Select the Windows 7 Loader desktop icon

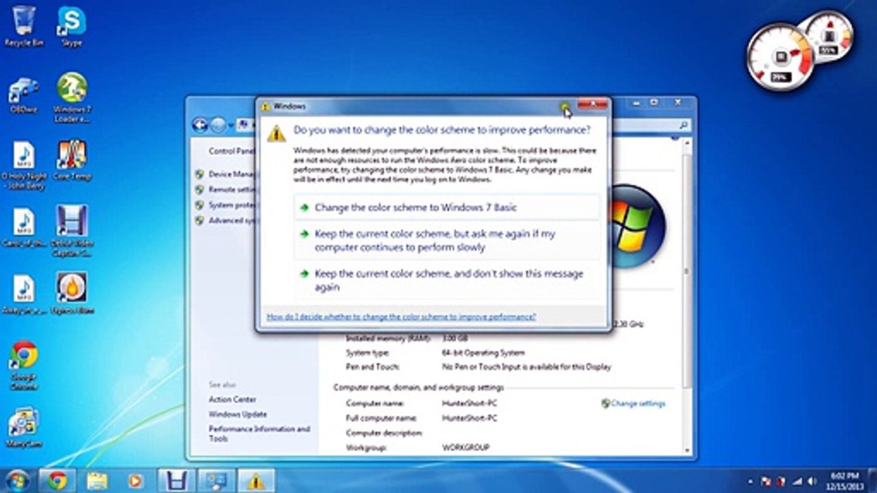coord(72,97)
